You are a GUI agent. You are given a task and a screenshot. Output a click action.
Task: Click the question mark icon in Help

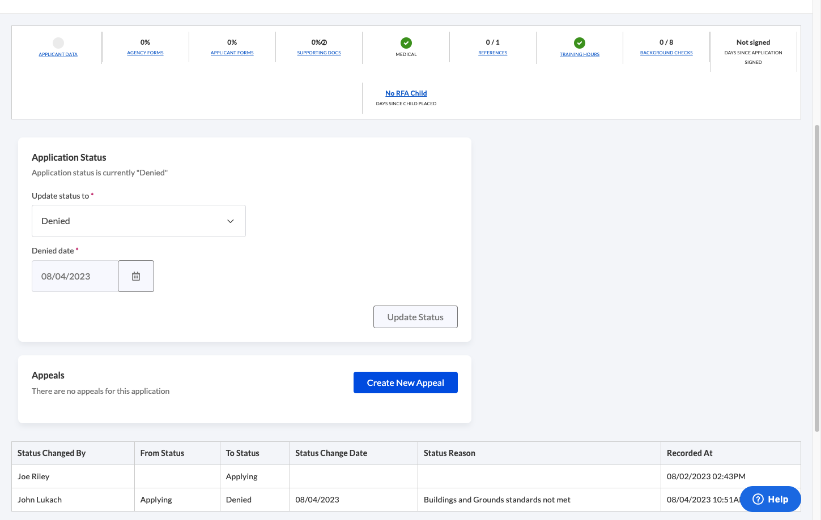(x=758, y=499)
